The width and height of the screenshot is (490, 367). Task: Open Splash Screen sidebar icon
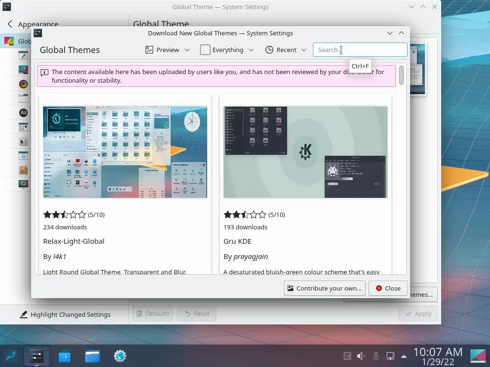pos(23,184)
